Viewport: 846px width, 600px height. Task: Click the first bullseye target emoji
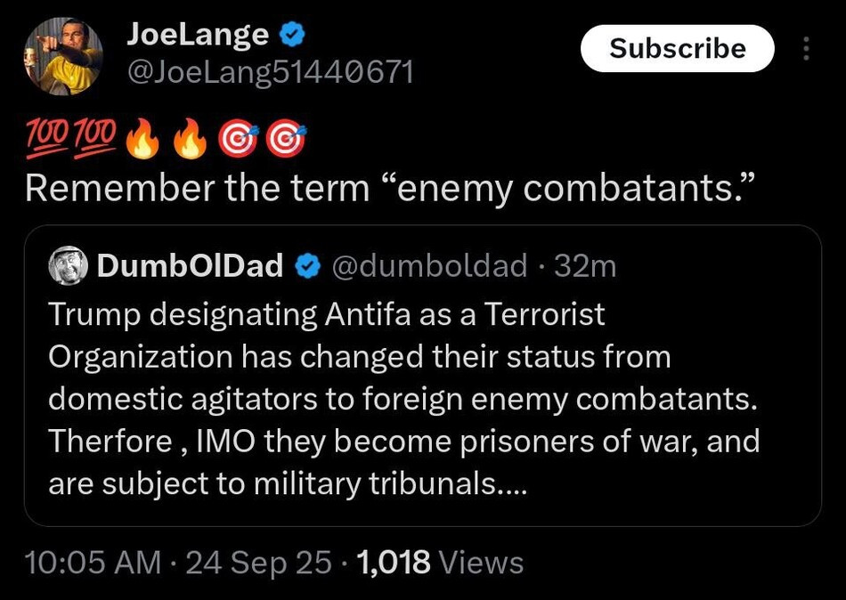tap(238, 139)
